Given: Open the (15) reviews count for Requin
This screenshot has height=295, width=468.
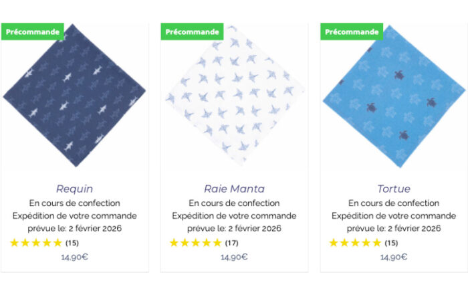Looking at the screenshot, I should [72, 243].
